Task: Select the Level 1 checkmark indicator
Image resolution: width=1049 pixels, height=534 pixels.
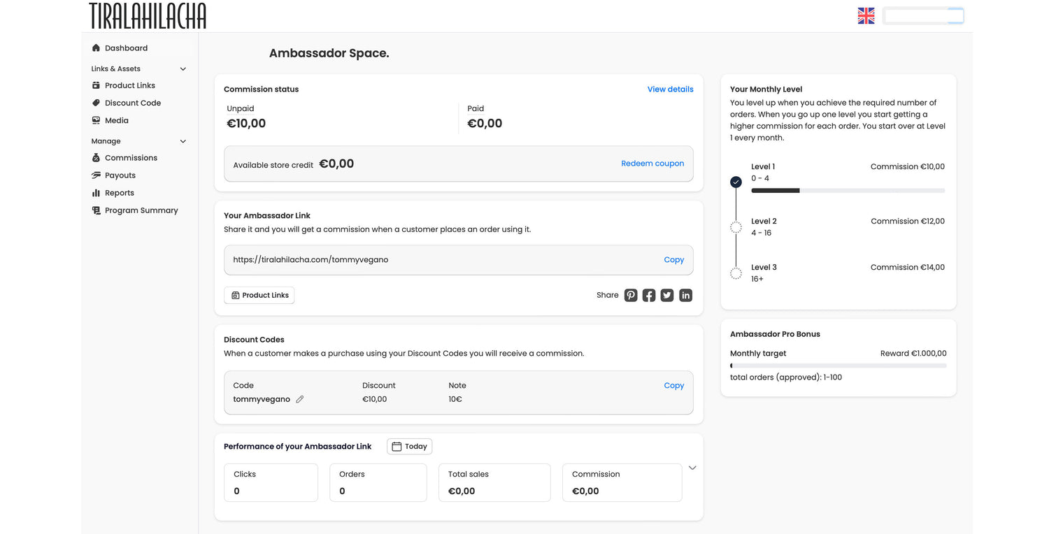Action: click(736, 182)
